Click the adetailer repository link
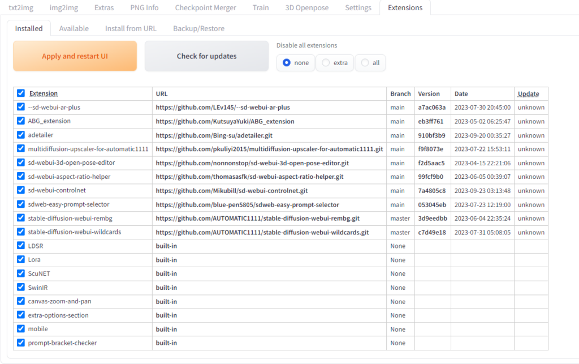This screenshot has height=364, width=579. [216, 135]
